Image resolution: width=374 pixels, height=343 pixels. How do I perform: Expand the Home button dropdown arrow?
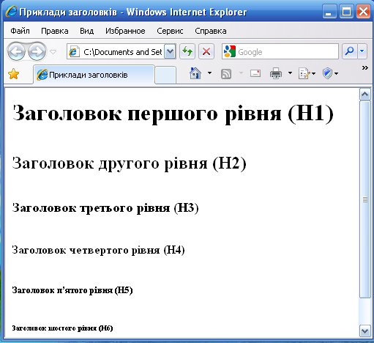(209, 73)
